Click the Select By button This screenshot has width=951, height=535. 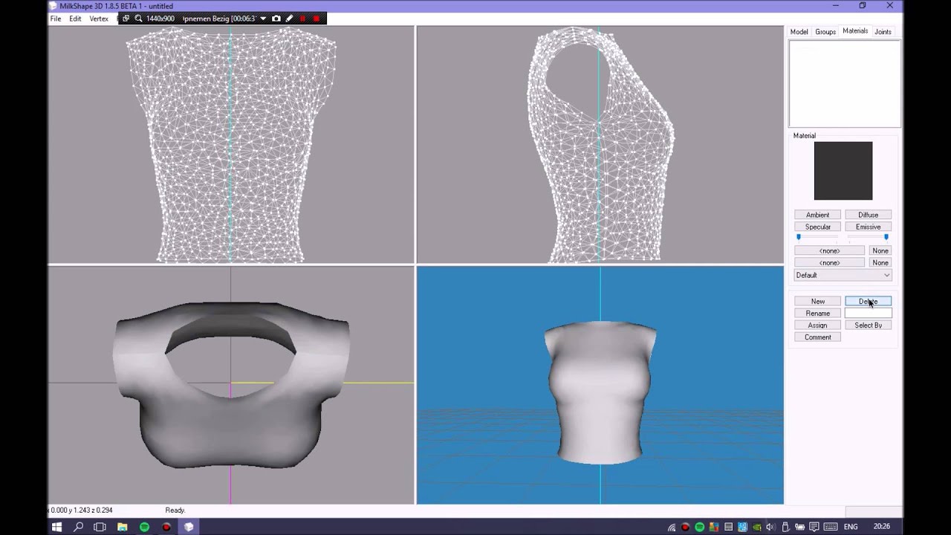click(868, 325)
